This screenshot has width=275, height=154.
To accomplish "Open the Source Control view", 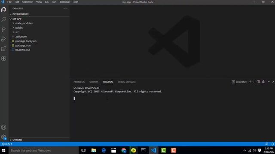I will point(3,29).
